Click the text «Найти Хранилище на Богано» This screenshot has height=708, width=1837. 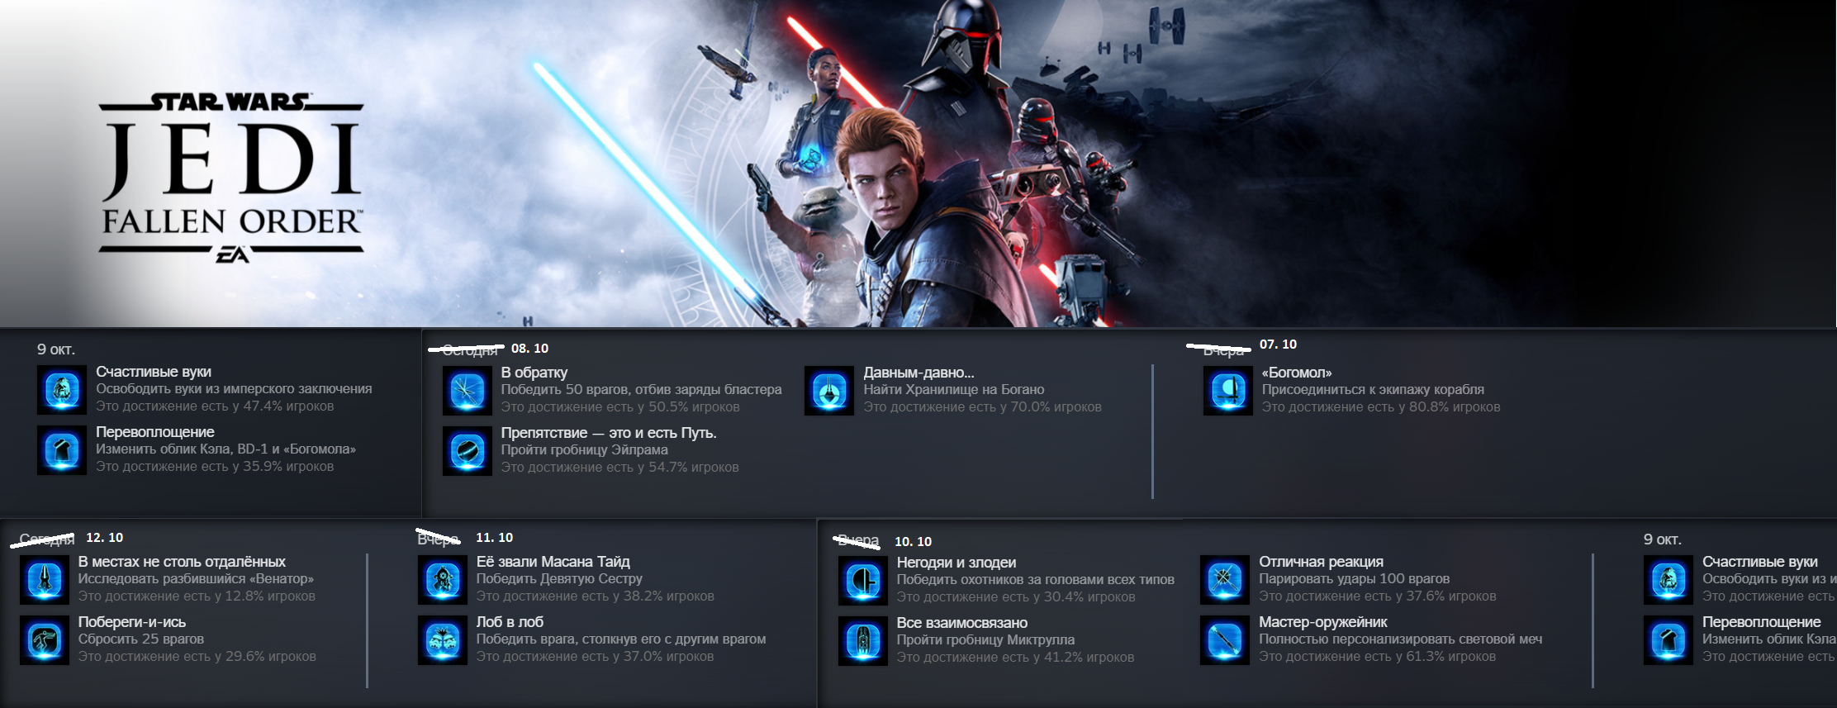coord(954,390)
